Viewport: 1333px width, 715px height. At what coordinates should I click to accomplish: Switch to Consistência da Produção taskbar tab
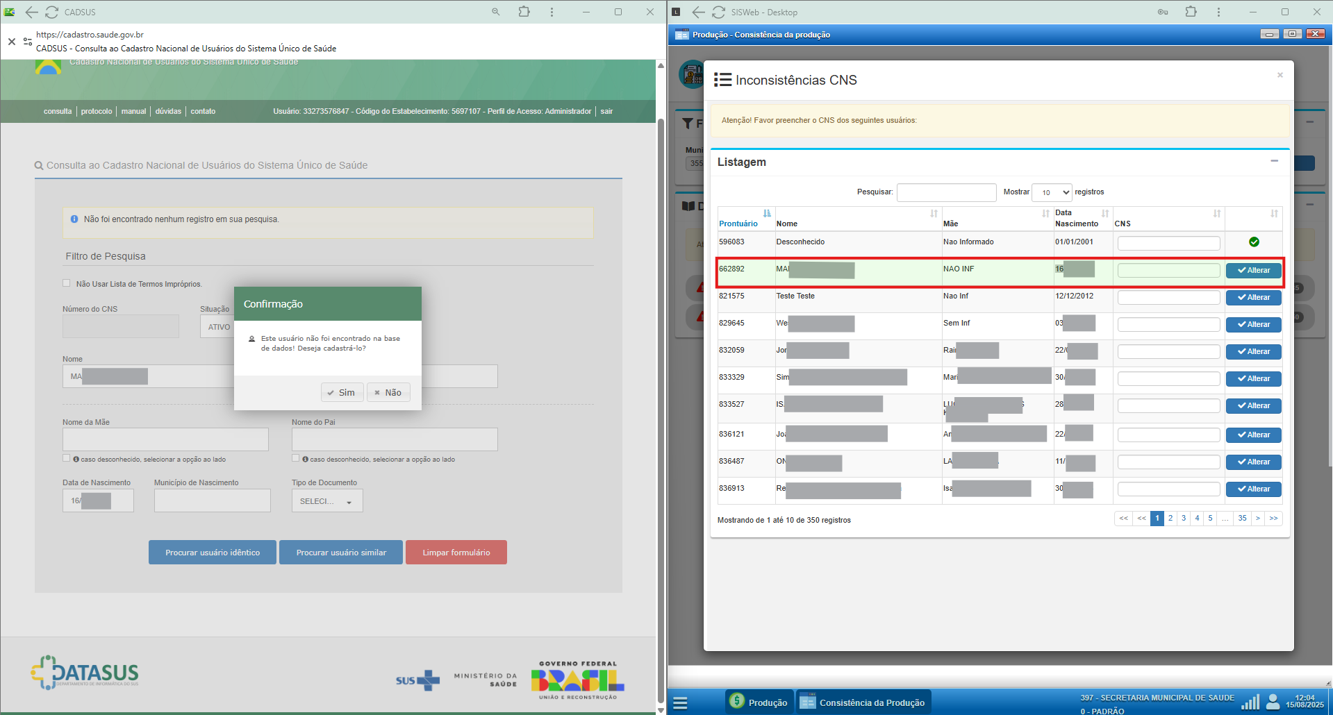863,703
